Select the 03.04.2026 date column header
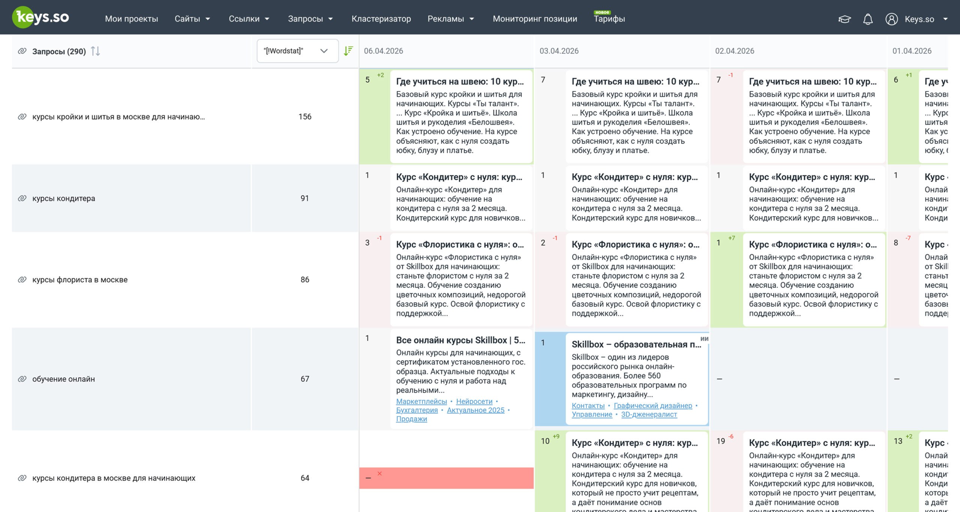Viewport: 960px width, 512px height. pos(559,51)
